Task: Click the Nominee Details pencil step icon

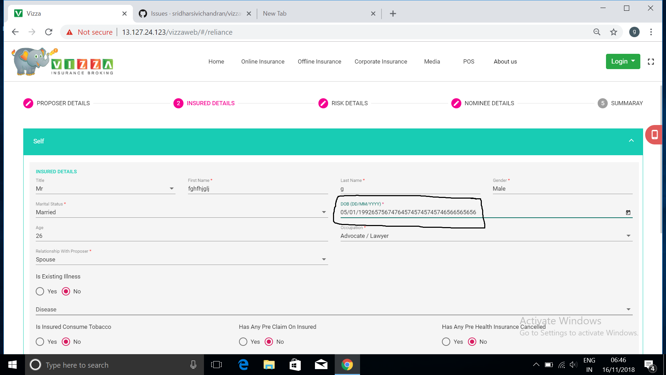Action: [456, 103]
